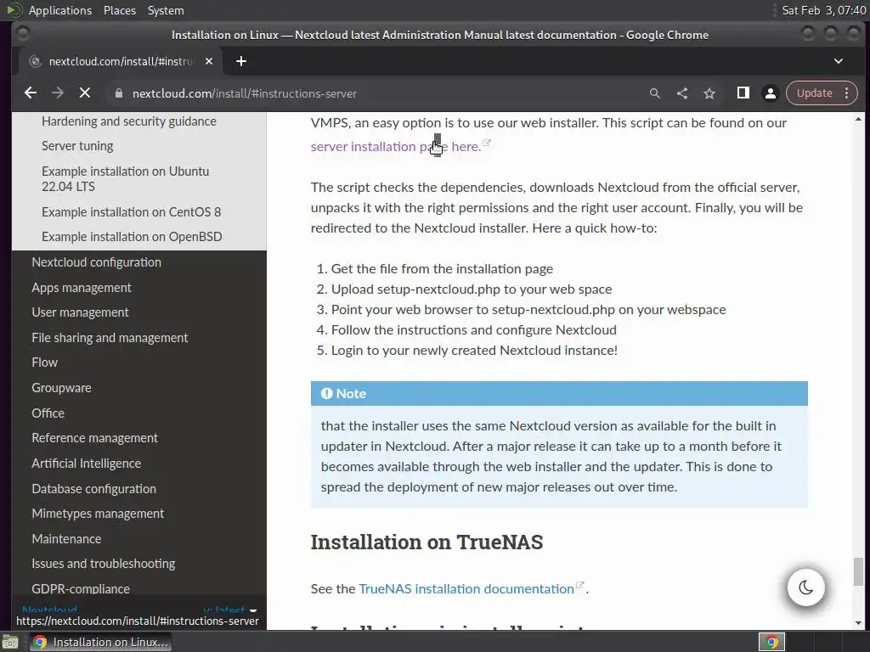870x652 pixels.
Task: Click the clock showing Sat Feb 3
Action: (x=823, y=10)
